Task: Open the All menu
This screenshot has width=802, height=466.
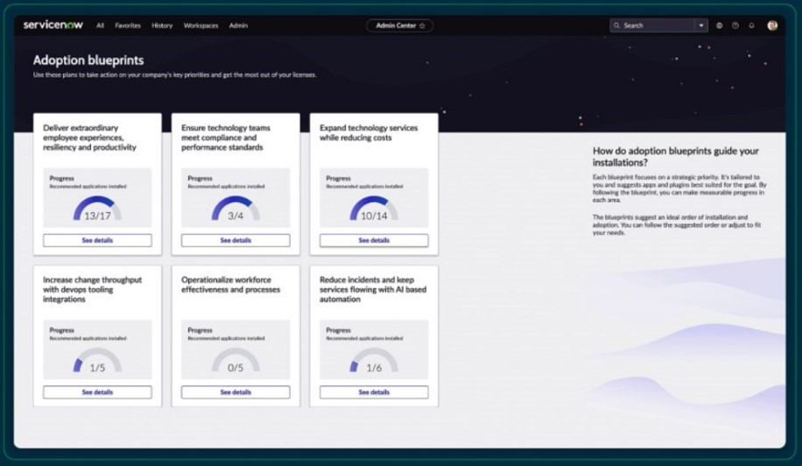Action: 100,26
